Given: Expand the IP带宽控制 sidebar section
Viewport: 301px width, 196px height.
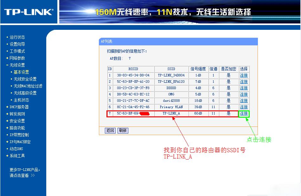Looking at the screenshot, I should tap(20, 134).
